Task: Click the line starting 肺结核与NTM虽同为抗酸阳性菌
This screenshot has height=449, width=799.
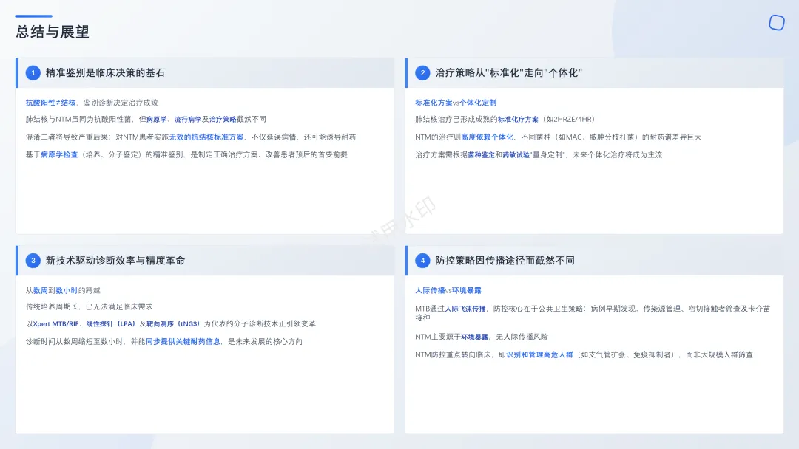Action: pos(146,119)
